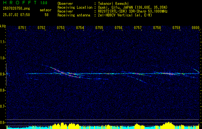The image size is (202, 129).
Task: Click the Observer label
Action: click(65, 4)
